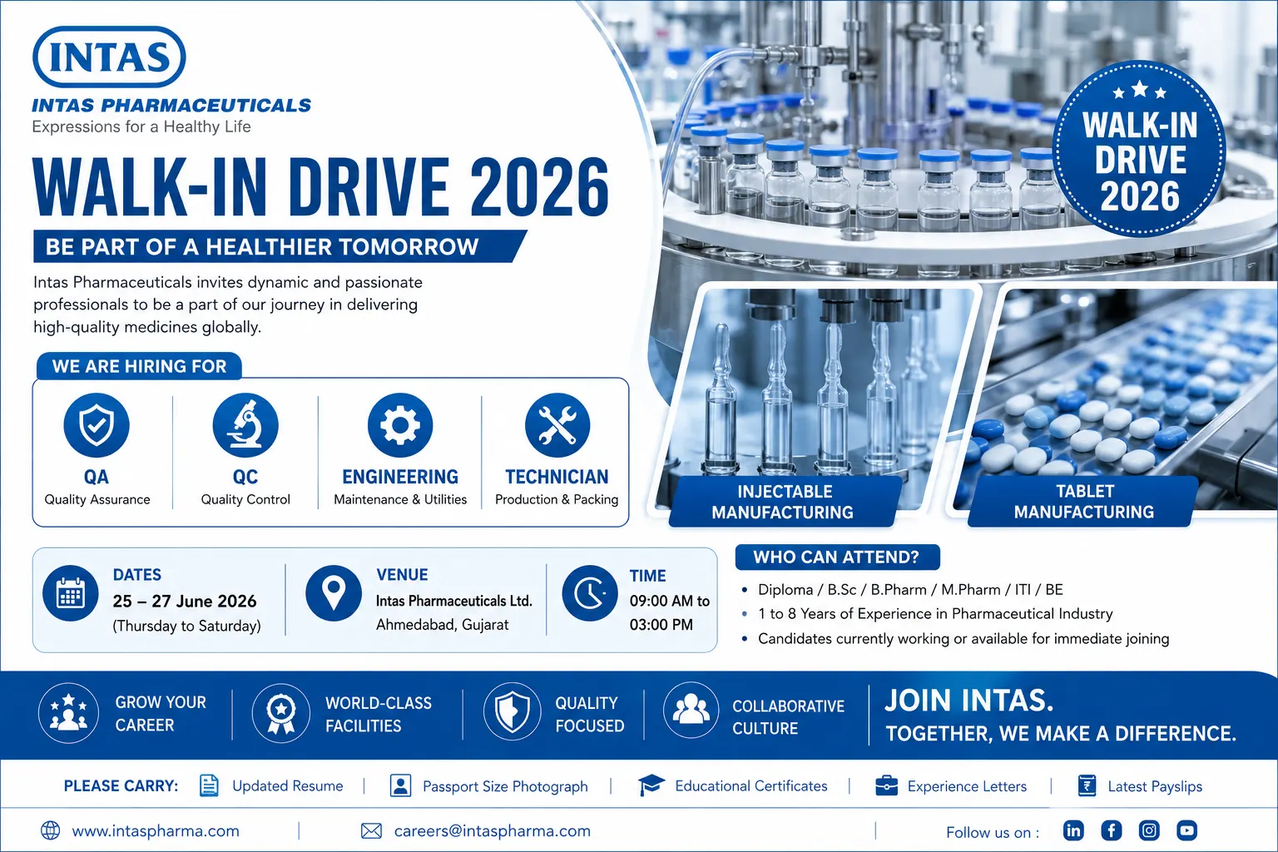Click the rupee receipt icon beside Latest Payslips
Image resolution: width=1278 pixels, height=852 pixels.
1087,785
